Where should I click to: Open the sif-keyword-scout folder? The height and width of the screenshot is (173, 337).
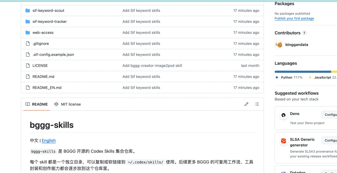point(48,11)
